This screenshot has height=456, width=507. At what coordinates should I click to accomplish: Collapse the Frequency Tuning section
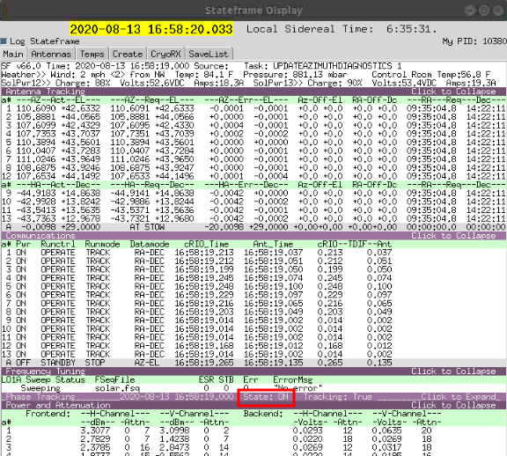click(453, 371)
